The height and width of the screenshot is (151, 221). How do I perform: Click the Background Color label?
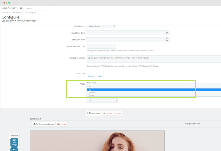tap(192, 124)
